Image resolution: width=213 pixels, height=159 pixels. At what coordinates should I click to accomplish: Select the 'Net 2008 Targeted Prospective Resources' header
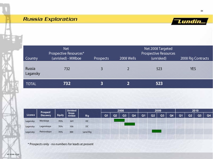click(x=158, y=54)
